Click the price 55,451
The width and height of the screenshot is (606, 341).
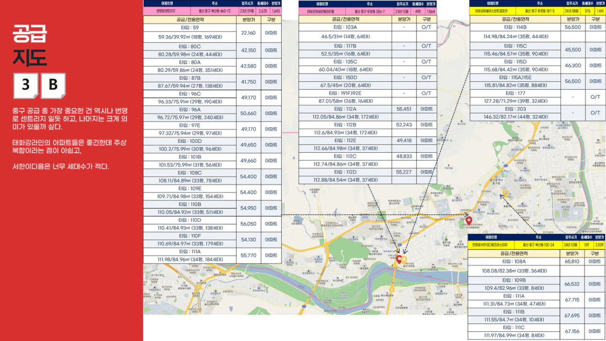[404, 109]
